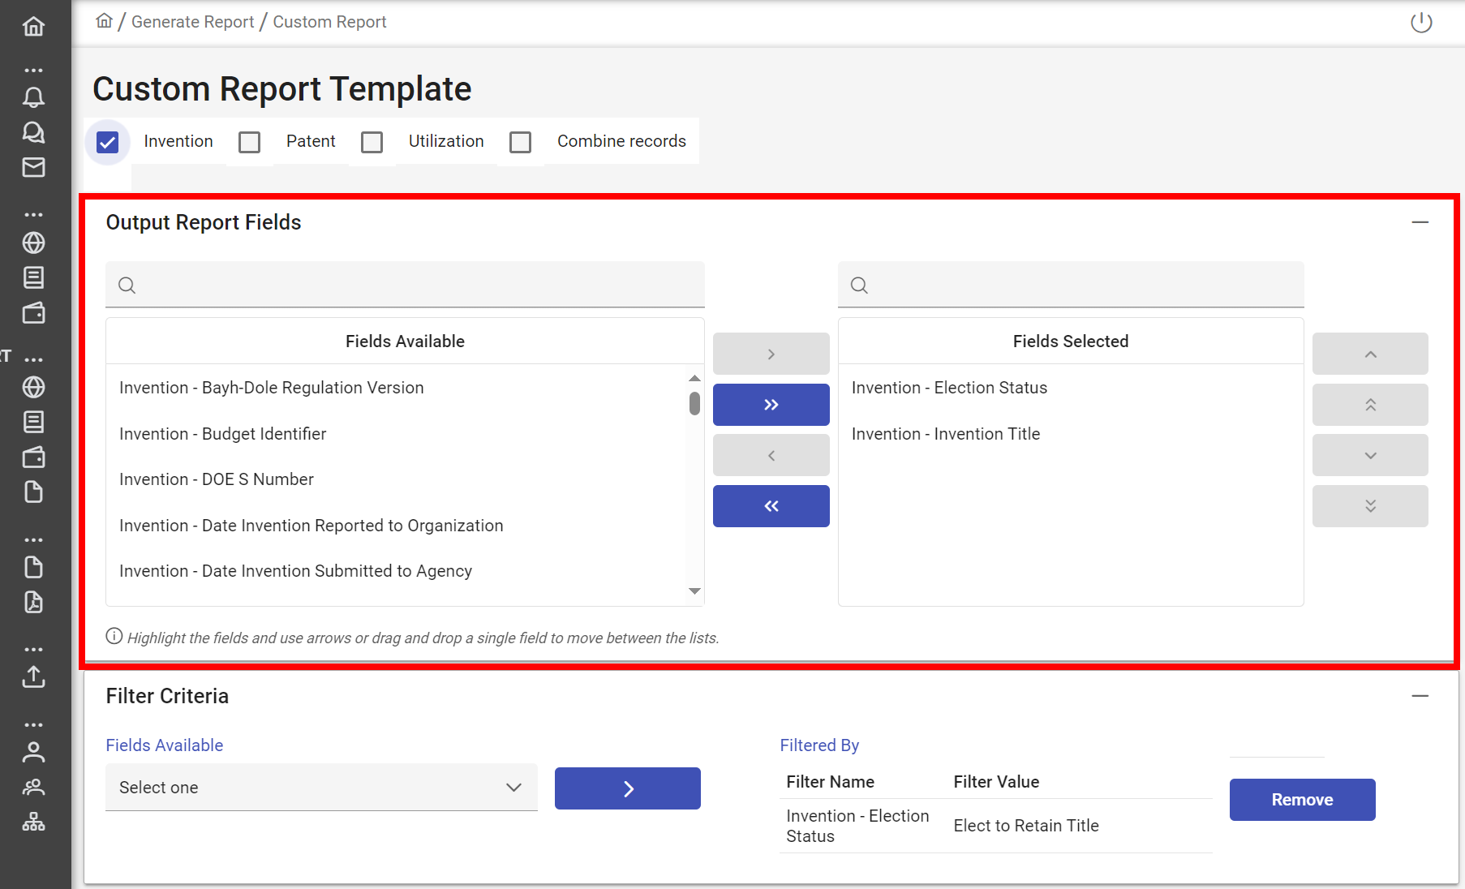Check the Combine records option

point(520,141)
